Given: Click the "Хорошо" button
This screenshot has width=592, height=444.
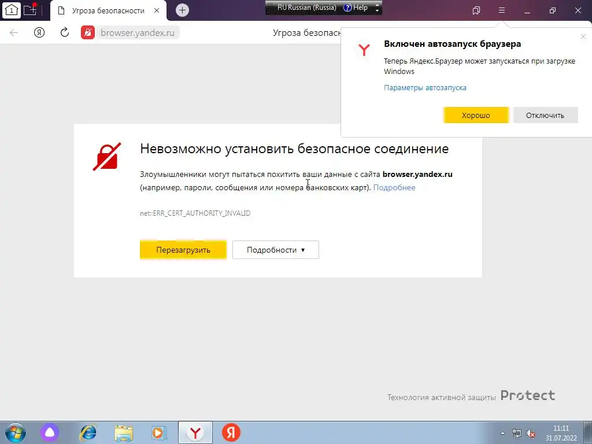Looking at the screenshot, I should coord(476,115).
